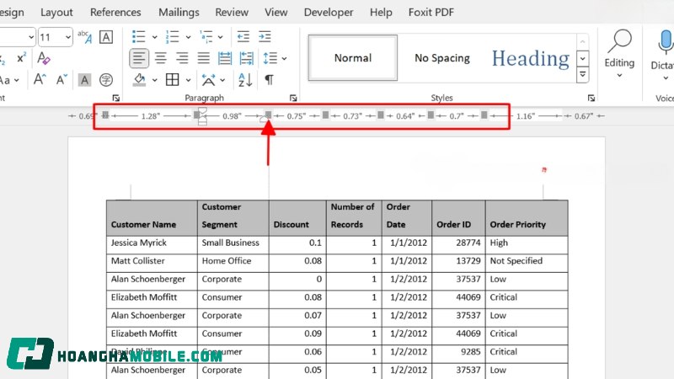The height and width of the screenshot is (379, 674).
Task: Toggle Show/Hide paragraph marks
Action: [269, 80]
